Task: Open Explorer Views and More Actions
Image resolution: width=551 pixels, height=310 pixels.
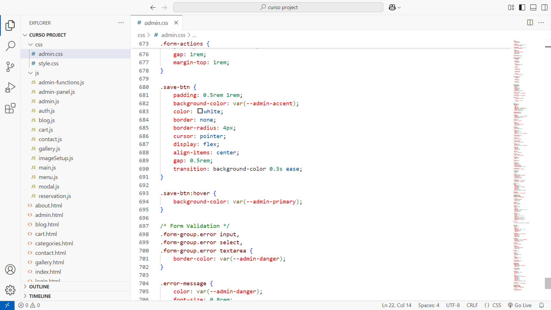Action: [121, 23]
